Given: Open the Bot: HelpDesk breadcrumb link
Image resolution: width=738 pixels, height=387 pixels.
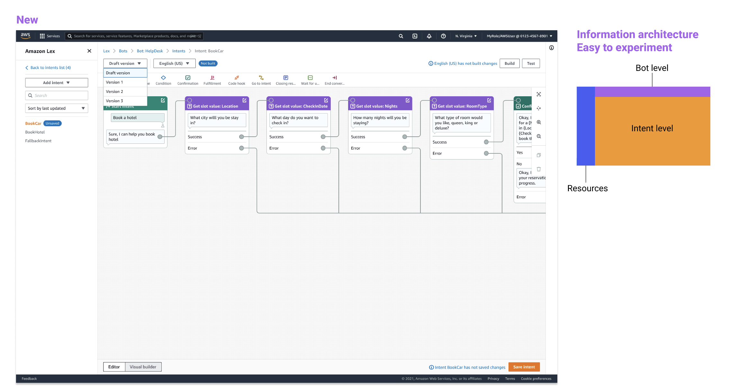Looking at the screenshot, I should pos(150,51).
